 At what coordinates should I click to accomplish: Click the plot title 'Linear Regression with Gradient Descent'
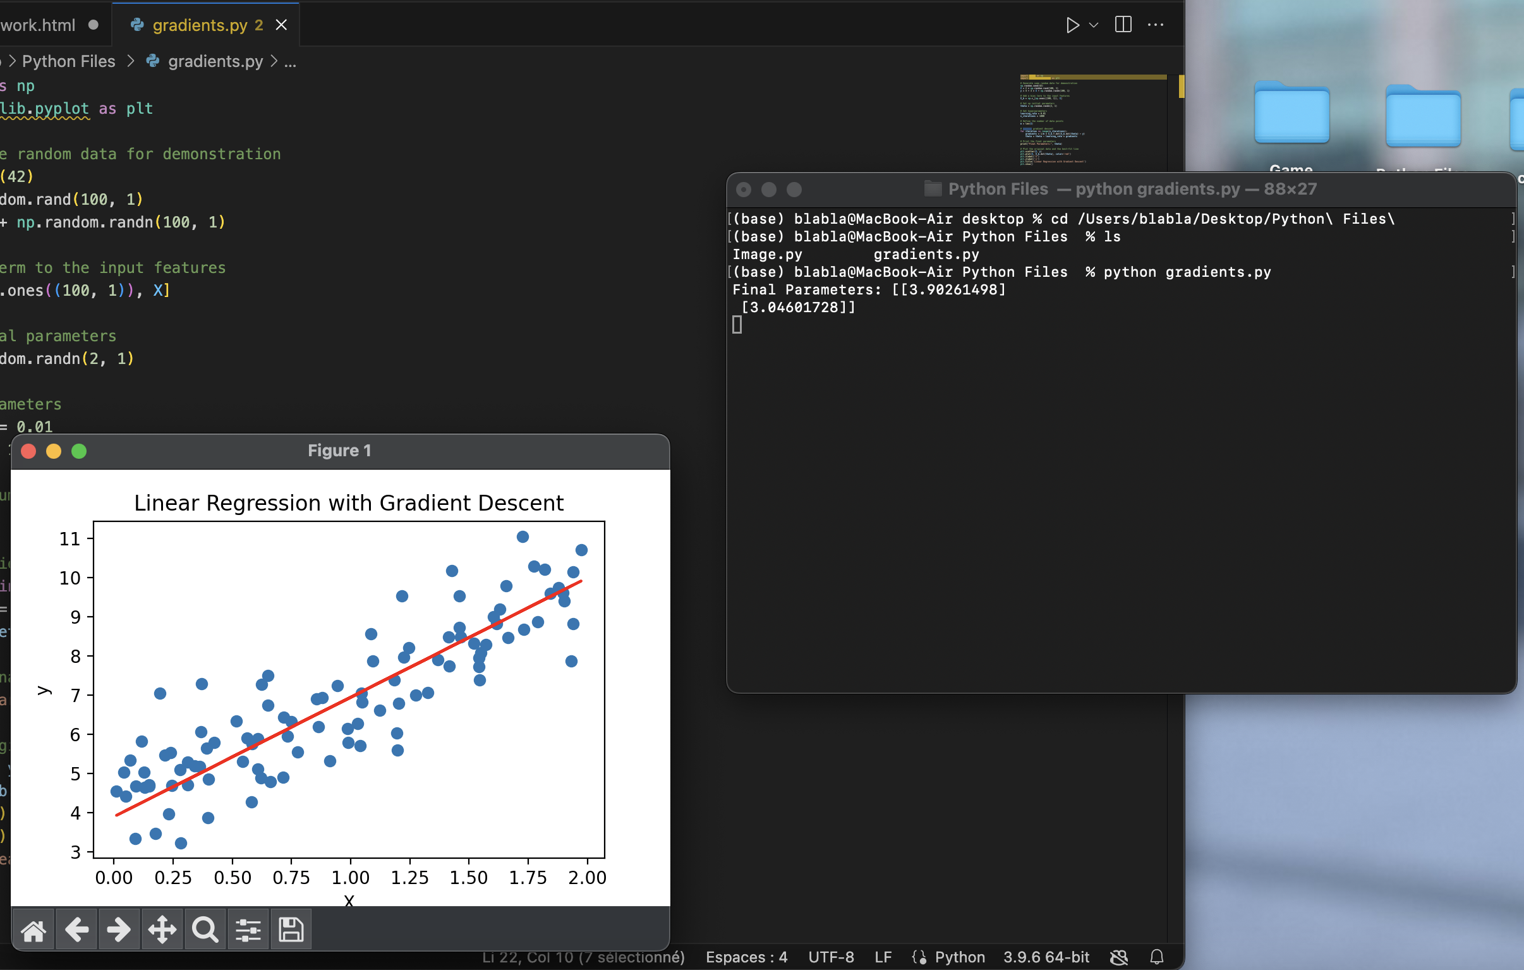pos(349,503)
